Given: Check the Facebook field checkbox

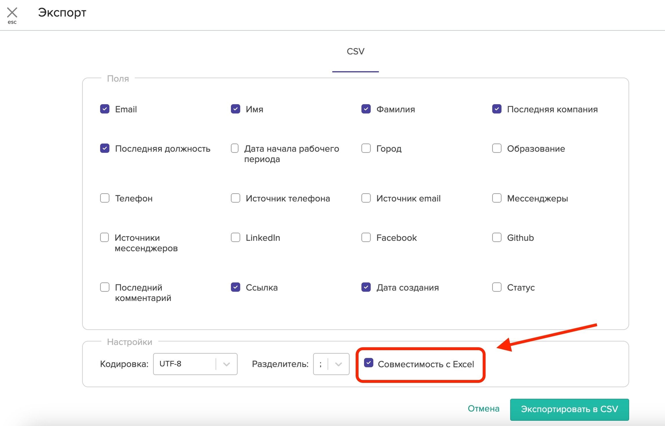Looking at the screenshot, I should click(366, 237).
